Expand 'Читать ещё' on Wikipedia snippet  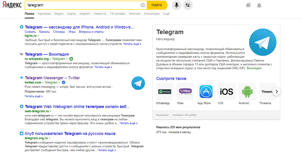pyautogui.click(x=103, y=67)
